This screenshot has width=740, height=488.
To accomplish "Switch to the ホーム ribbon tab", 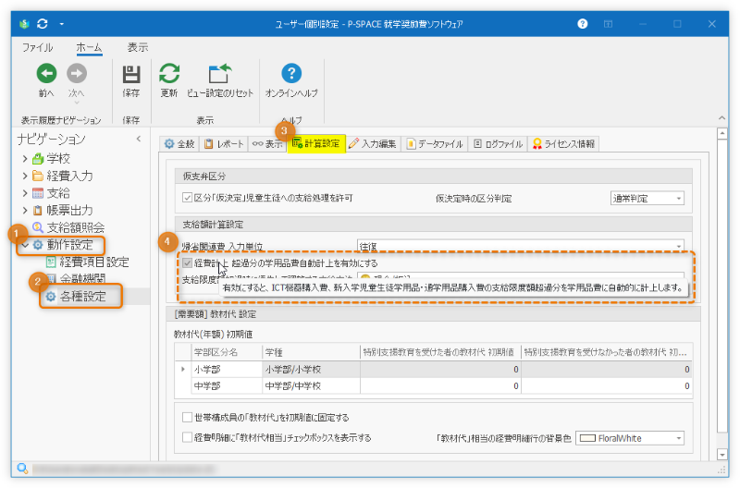I will pyautogui.click(x=89, y=47).
